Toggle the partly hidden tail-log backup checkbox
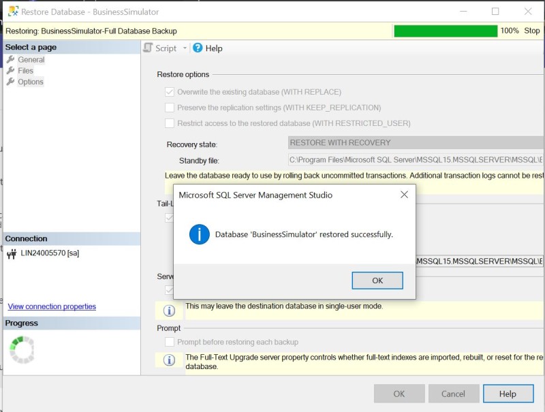 point(169,218)
